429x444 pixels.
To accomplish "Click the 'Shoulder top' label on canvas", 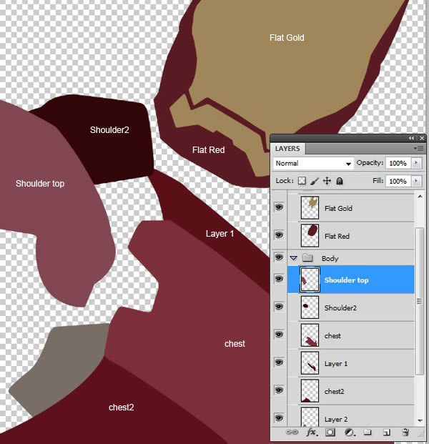I will click(40, 184).
